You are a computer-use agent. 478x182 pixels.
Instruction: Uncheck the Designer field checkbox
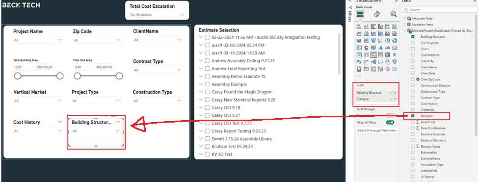413,116
